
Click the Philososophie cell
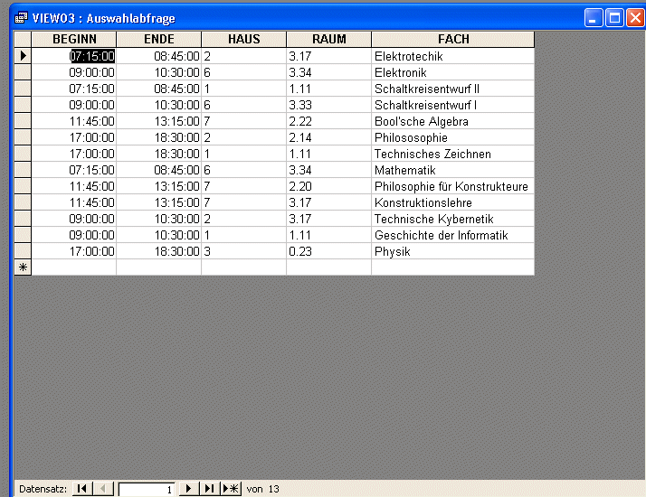pos(452,137)
